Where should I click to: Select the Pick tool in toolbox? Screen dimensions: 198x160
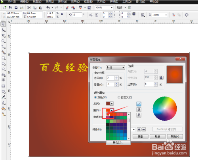pyautogui.click(x=3, y=24)
